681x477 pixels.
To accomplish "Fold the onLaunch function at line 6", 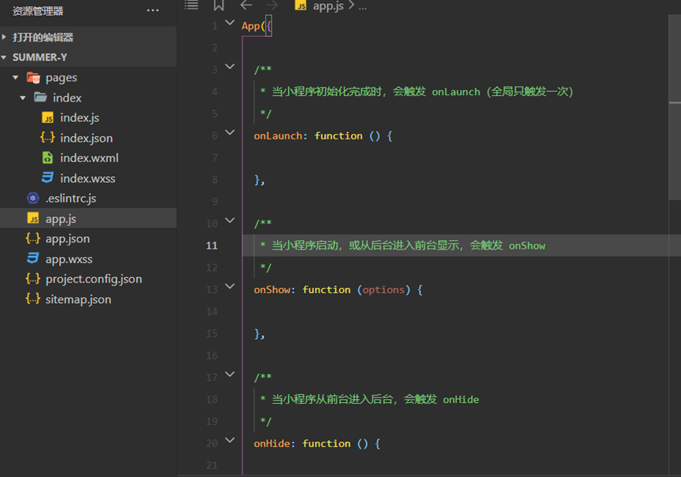I will pos(230,133).
